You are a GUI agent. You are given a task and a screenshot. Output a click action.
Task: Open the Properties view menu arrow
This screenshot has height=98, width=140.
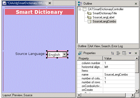coord(130,53)
